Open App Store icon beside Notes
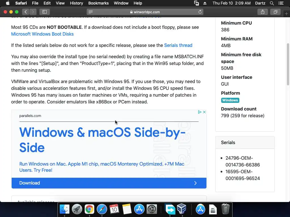Screen dimensions: 290x217 coord(139,209)
